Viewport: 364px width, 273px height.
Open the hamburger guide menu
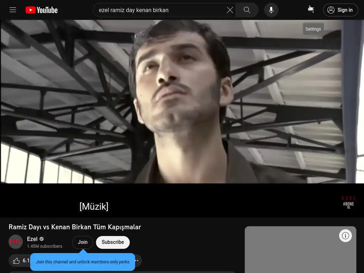[x=13, y=10]
